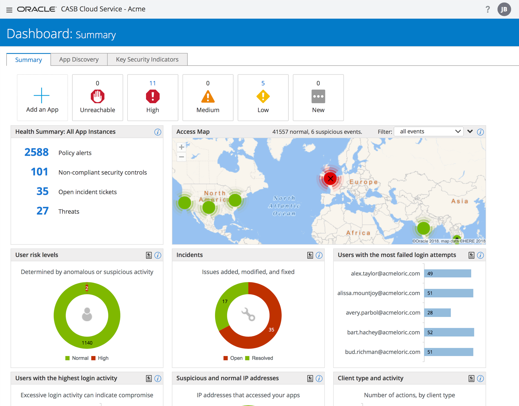Show info for Suspicious and normal IP addresses

point(319,378)
